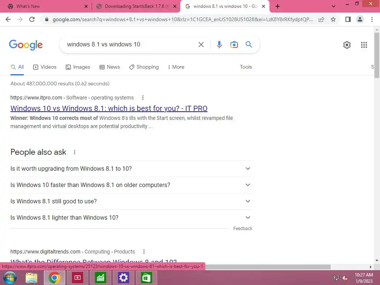380x285 pixels.
Task: Click the Feedback link
Action: 243,229
